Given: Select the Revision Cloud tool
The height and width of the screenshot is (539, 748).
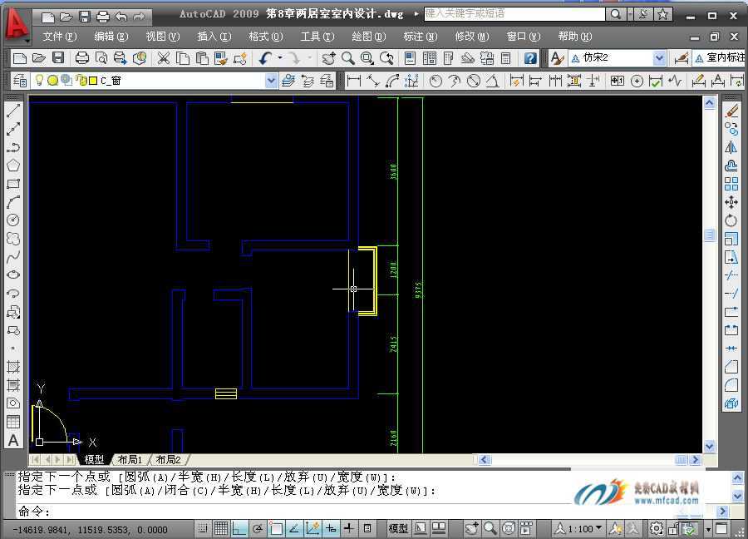Looking at the screenshot, I should tap(13, 238).
